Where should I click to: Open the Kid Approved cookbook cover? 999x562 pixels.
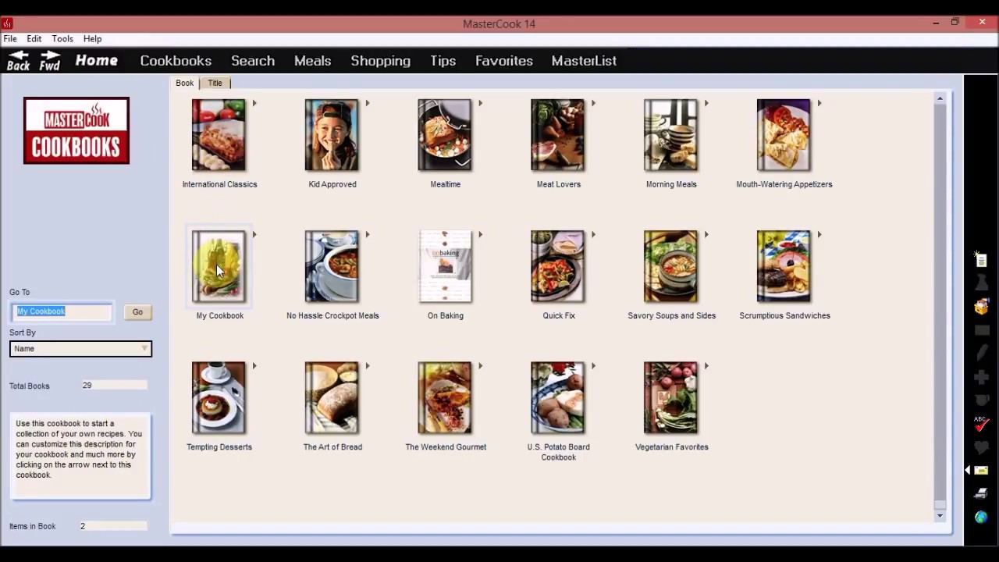[332, 135]
